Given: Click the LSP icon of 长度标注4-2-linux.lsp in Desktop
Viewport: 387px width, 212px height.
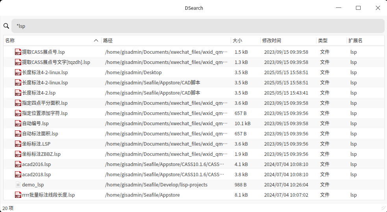Looking at the screenshot, I should coord(18,72).
